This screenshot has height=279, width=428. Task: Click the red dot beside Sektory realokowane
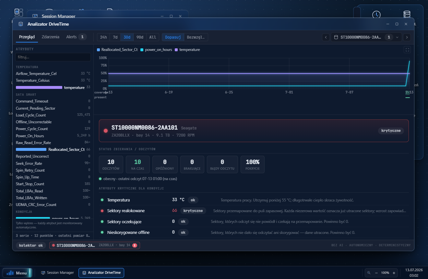tap(102, 211)
